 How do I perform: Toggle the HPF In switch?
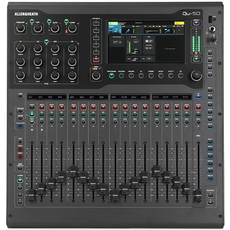(32, 21)
